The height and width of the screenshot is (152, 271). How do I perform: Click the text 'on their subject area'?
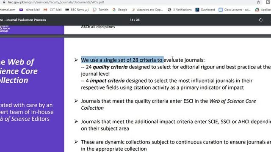click(105, 128)
